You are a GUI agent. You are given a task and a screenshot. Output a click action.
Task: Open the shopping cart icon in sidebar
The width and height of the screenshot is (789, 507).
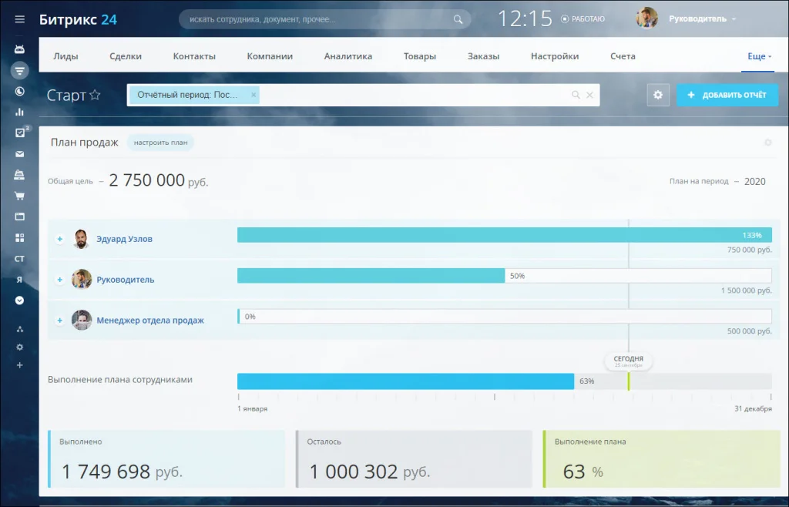[20, 196]
